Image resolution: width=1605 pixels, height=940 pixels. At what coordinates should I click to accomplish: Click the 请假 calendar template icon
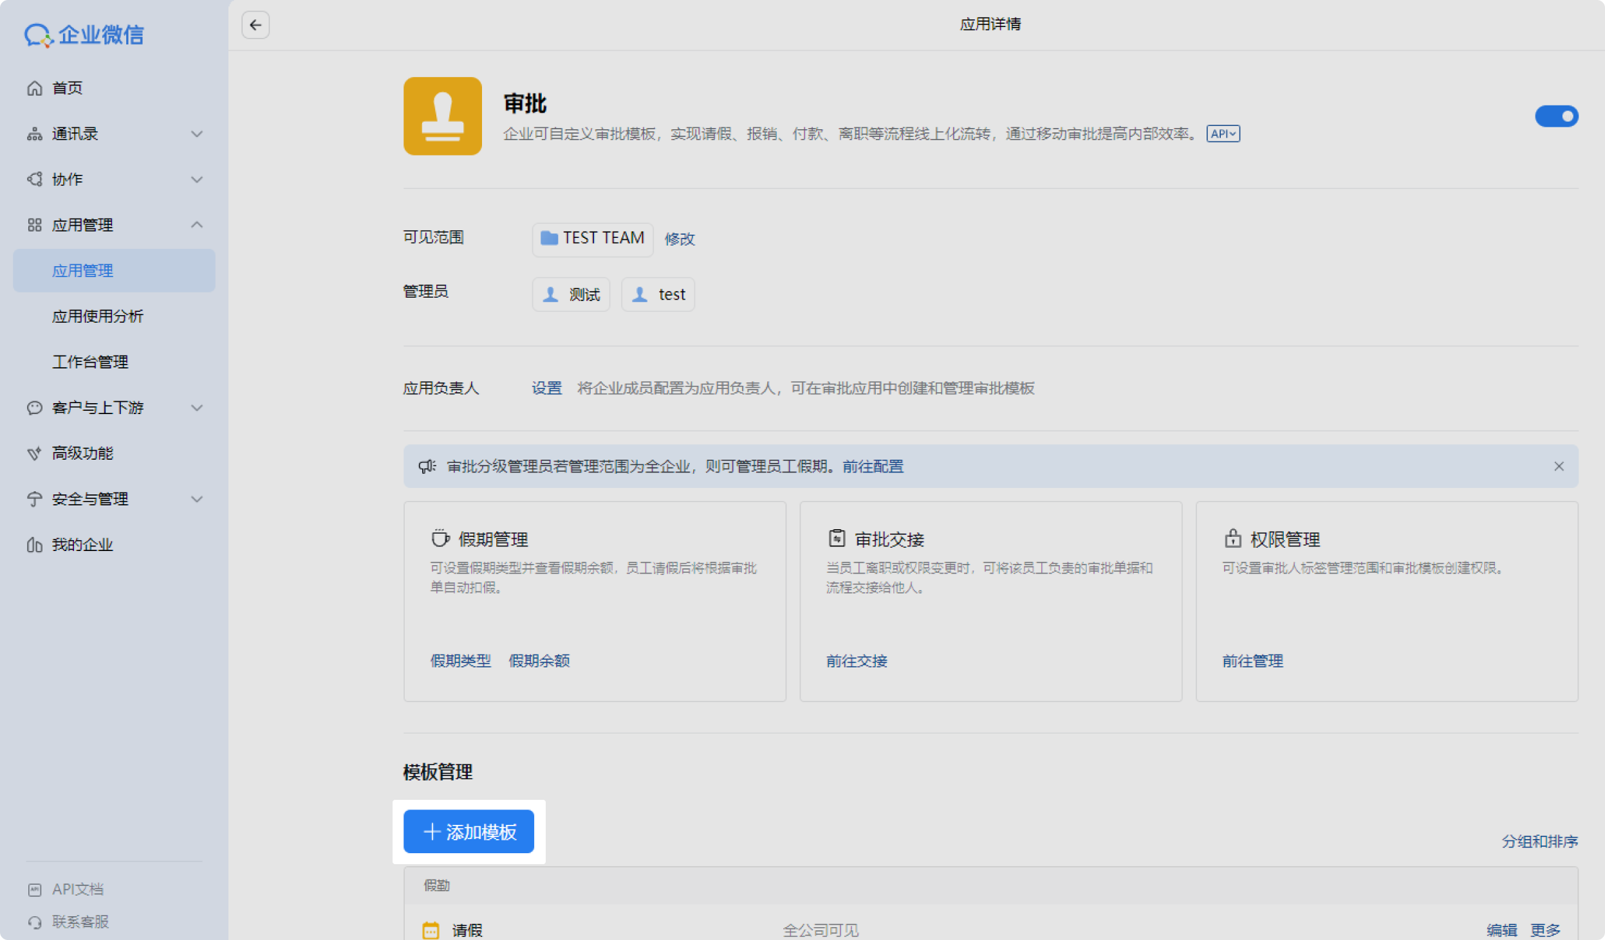[431, 930]
